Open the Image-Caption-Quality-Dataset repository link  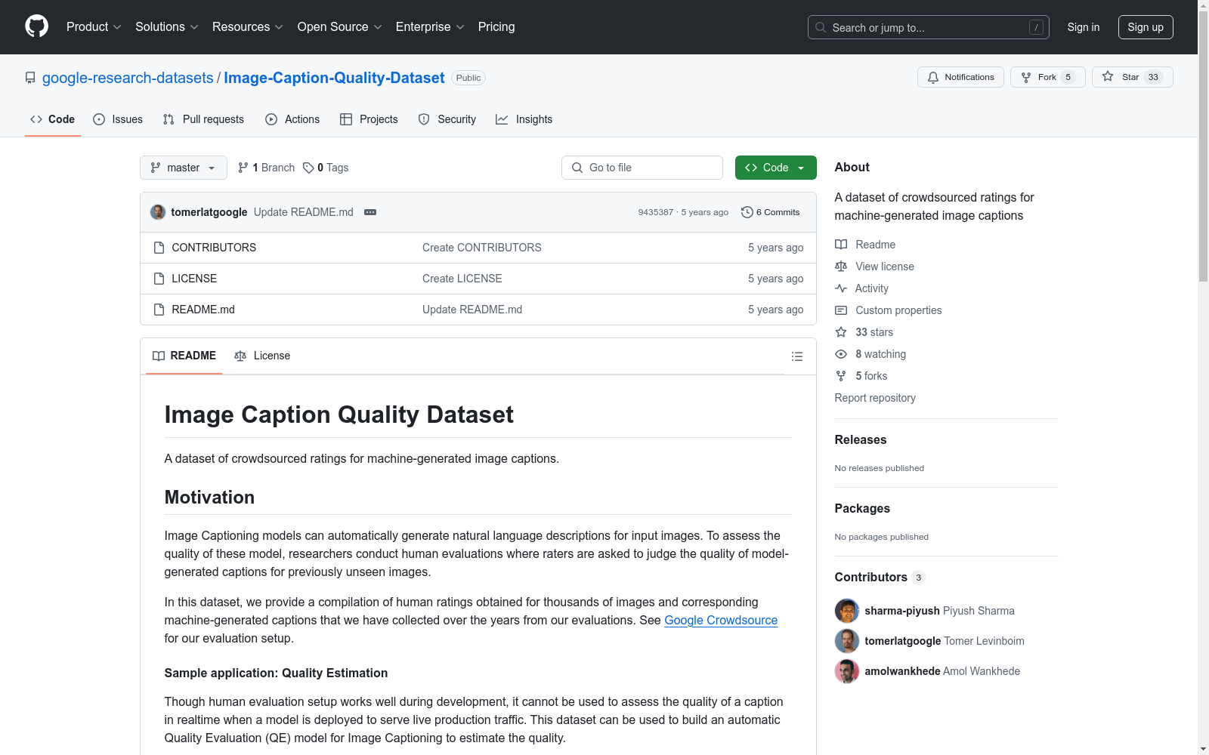[x=334, y=78]
